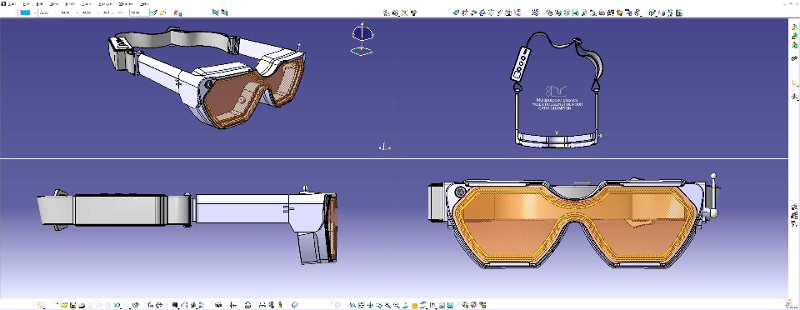Click the Zoom Out magnifier icon
The image size is (800, 310).
pyautogui.click(x=397, y=305)
